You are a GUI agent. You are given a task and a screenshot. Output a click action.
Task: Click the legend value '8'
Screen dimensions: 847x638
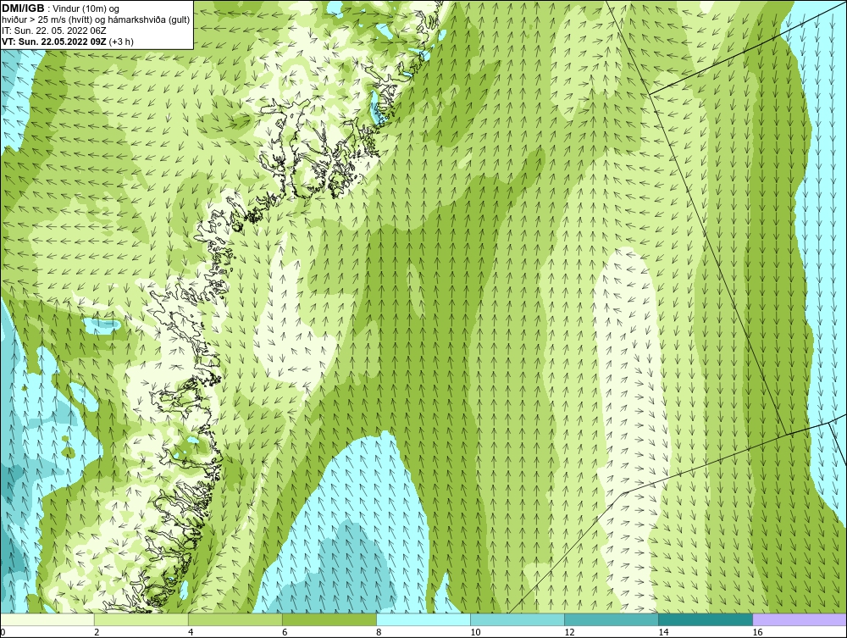tap(378, 632)
